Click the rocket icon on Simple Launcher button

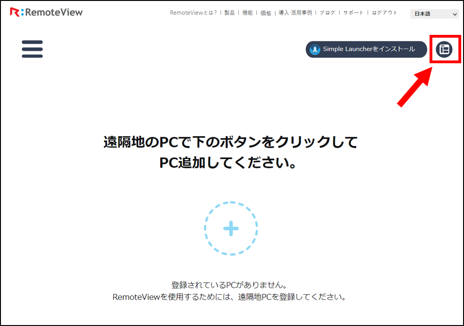[315, 49]
